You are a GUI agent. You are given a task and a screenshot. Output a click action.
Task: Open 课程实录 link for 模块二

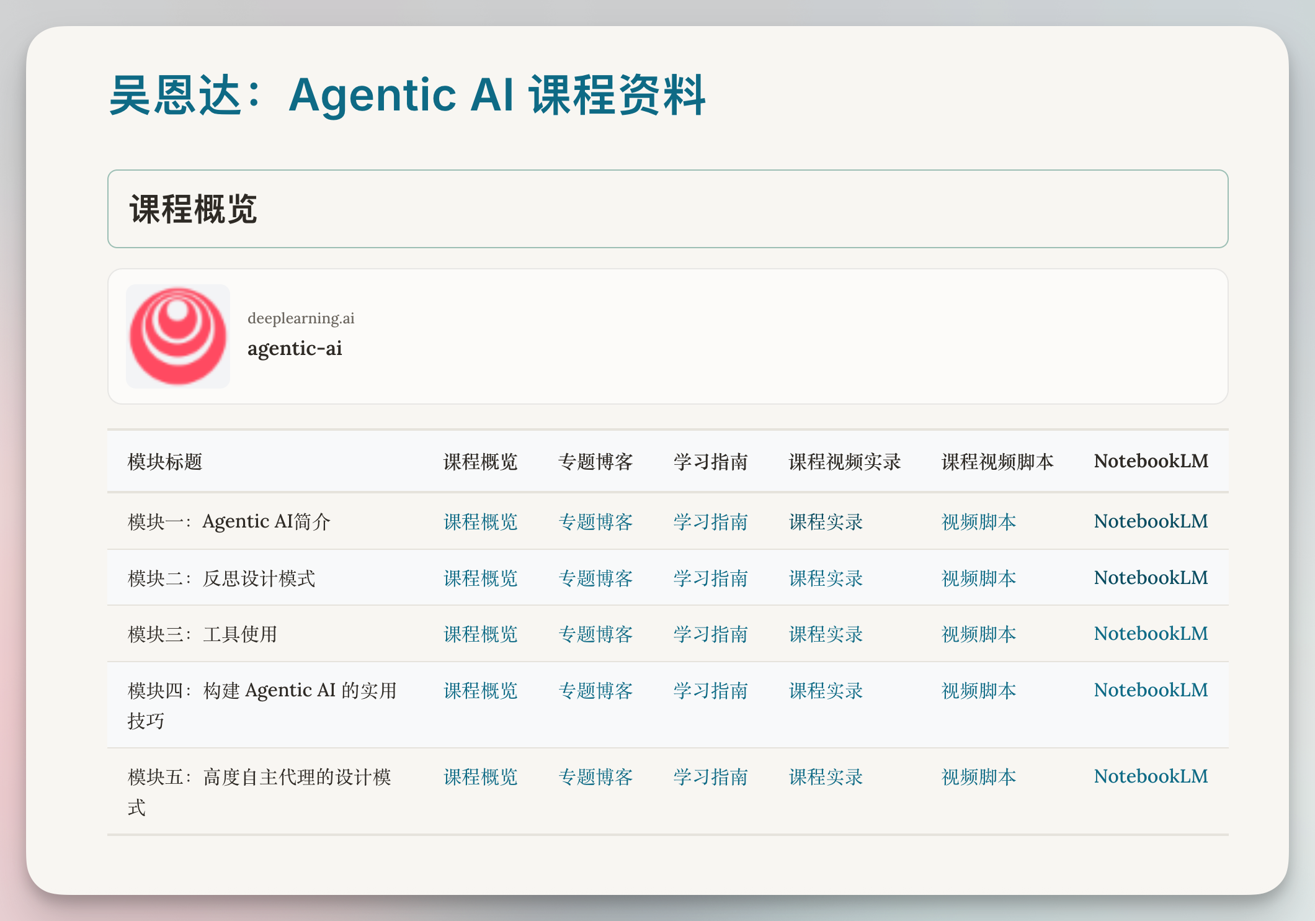826,578
